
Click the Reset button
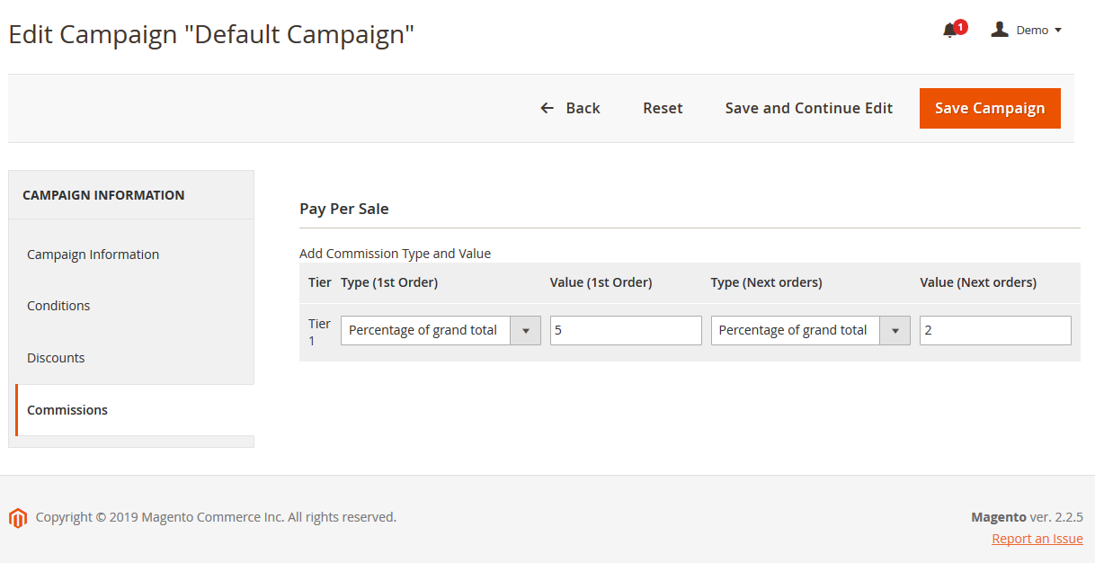pyautogui.click(x=663, y=108)
